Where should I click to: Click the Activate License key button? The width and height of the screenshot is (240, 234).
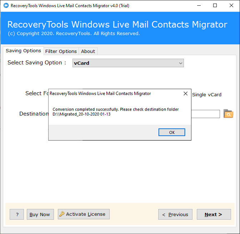(x=84, y=214)
